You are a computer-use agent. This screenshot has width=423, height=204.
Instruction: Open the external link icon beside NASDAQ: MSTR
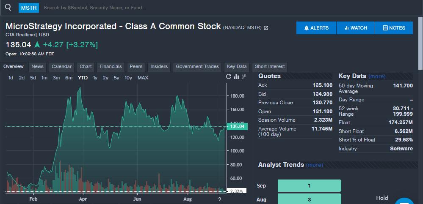click(266, 28)
